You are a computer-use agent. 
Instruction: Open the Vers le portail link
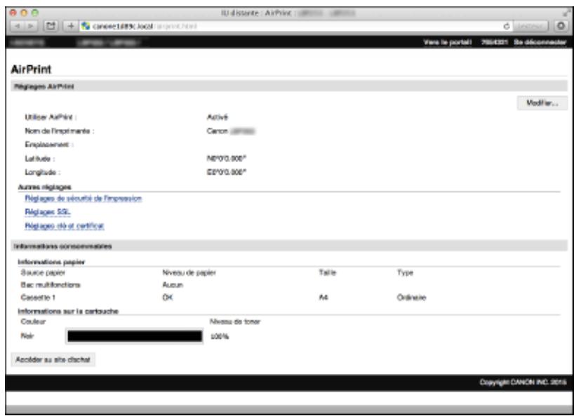click(447, 42)
